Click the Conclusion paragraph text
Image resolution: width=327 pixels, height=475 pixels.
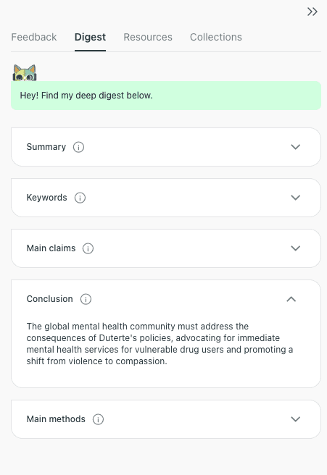click(160, 344)
